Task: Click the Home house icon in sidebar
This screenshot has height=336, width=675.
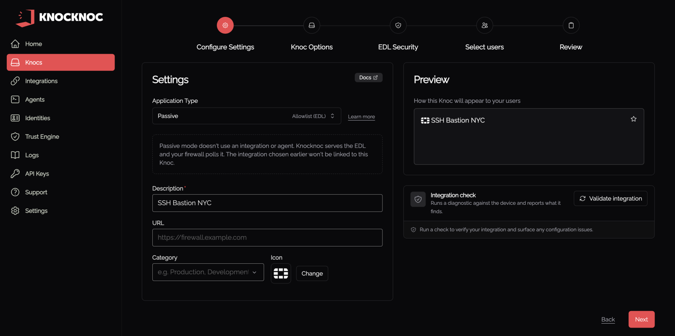Action: [15, 44]
